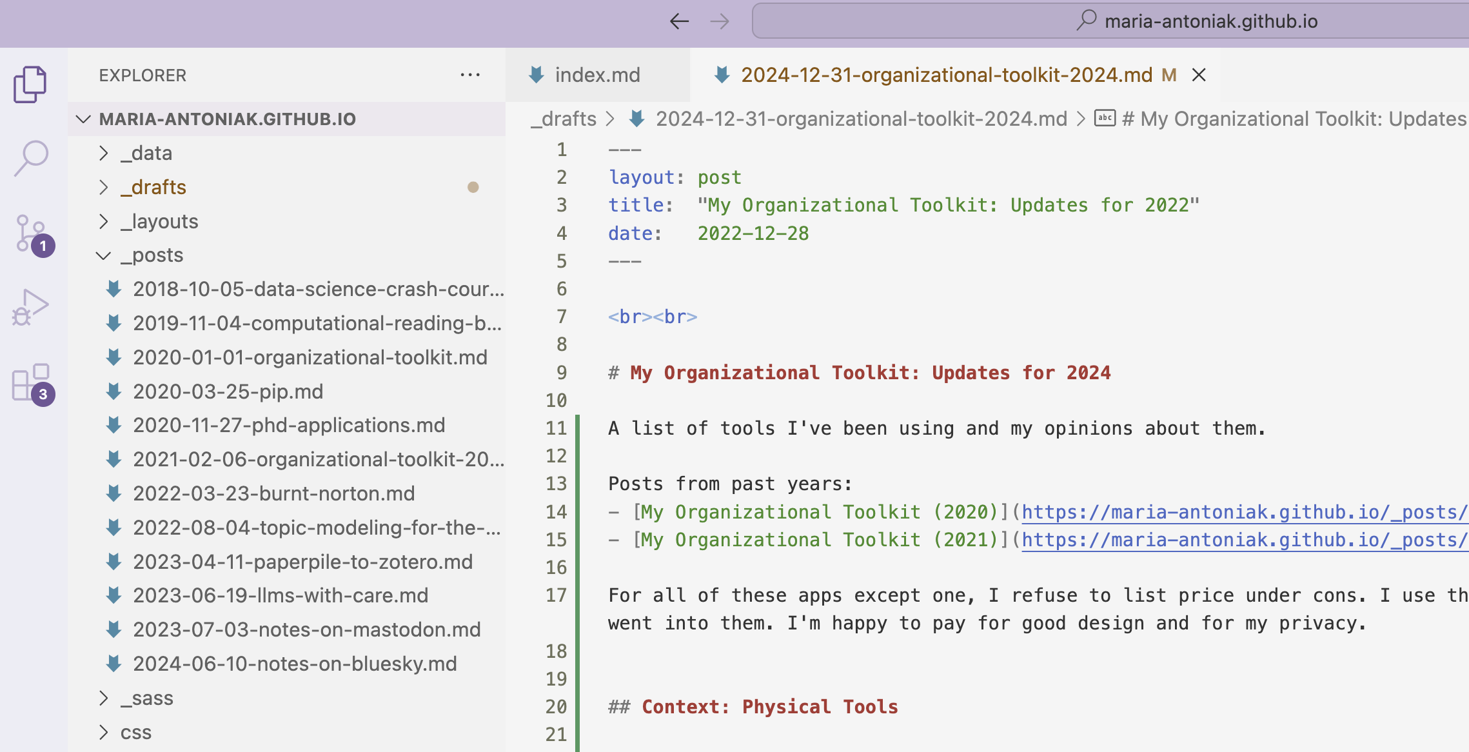Click markdown file icon in breadcrumb
Image resolution: width=1469 pixels, height=752 pixels.
click(636, 118)
